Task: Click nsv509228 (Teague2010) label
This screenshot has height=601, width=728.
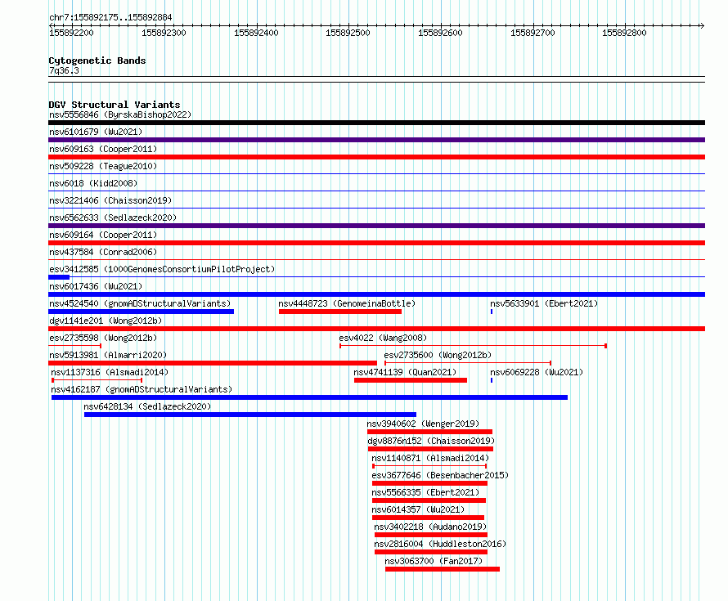Action: (103, 166)
